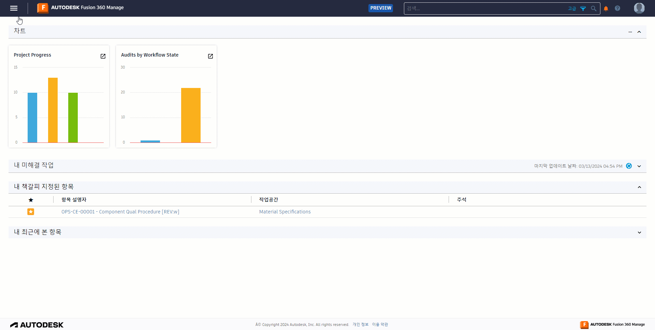Viewport: 655px width, 330px height.
Task: Open 이용 약관 footer link
Action: (x=380, y=325)
